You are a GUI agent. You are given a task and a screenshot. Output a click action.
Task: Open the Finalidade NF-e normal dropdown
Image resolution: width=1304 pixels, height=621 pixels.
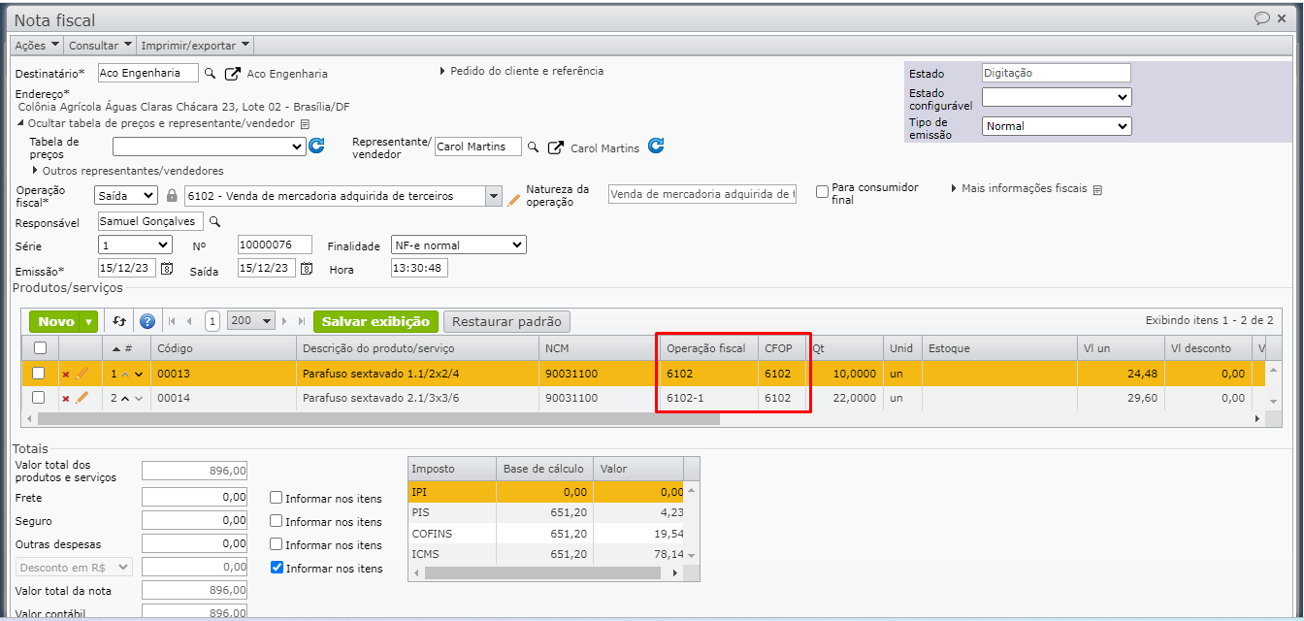coord(458,245)
